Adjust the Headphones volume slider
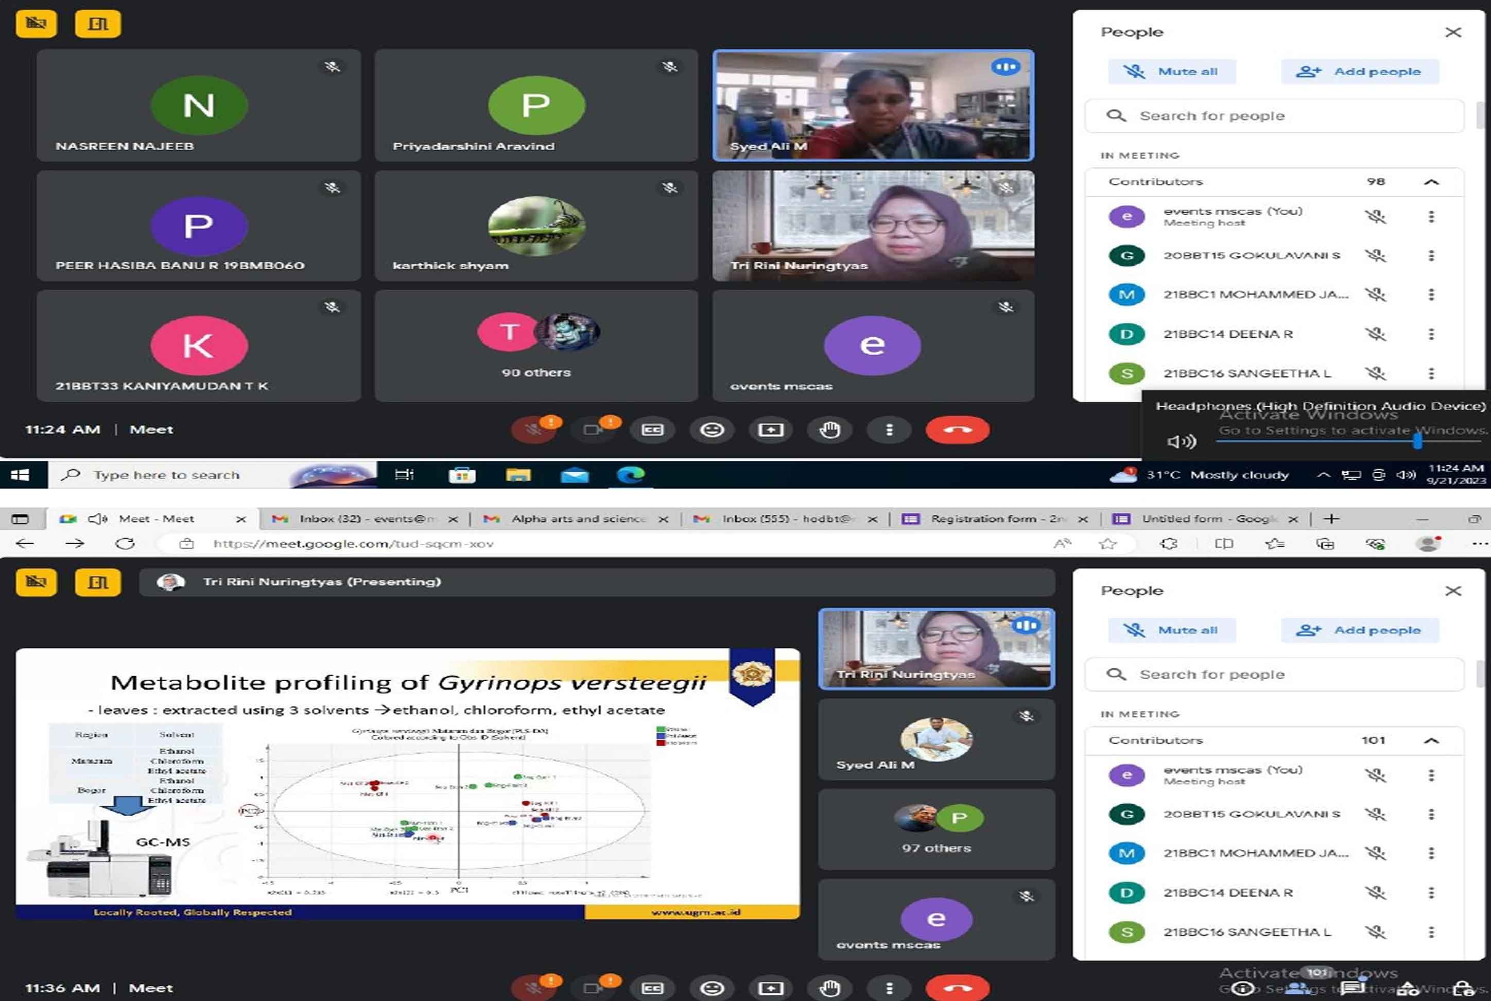 (1350, 440)
